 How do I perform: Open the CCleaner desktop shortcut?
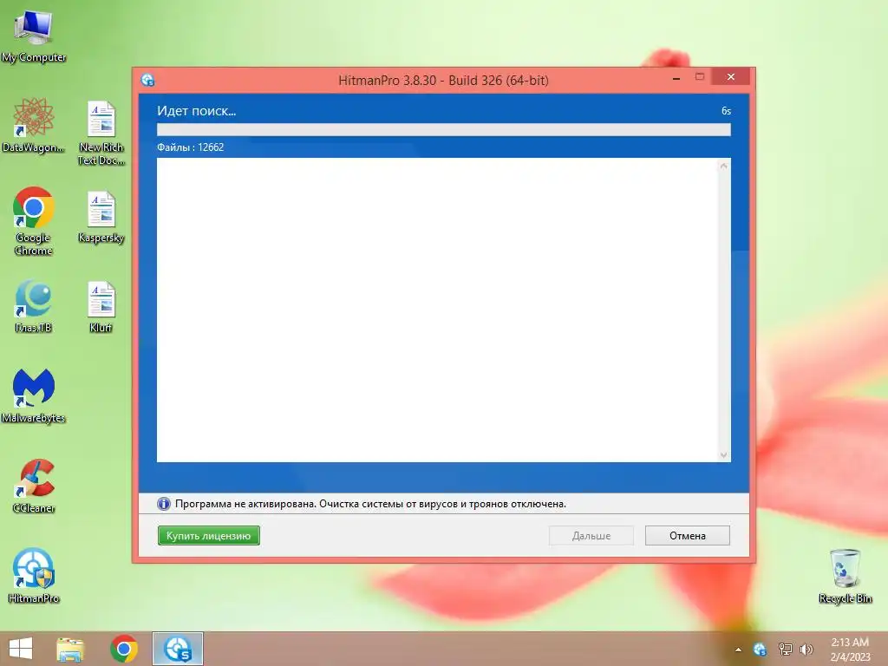coord(34,486)
